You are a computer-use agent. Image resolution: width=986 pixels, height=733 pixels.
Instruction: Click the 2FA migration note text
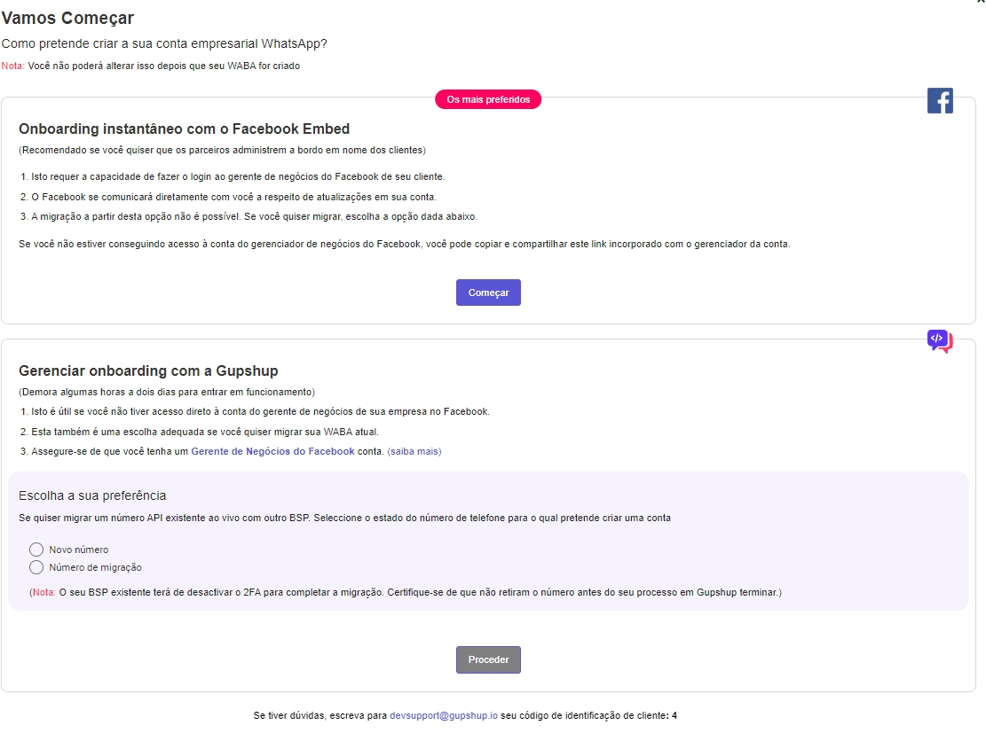coord(406,592)
